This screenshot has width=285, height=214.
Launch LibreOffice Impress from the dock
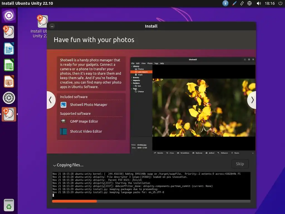pos(9,81)
